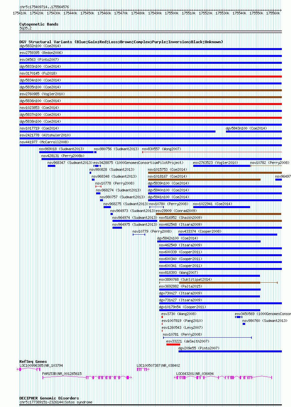291x407 pixels.
Task: Select variant esv2759395 (Redon2006)
Action: point(151,56)
